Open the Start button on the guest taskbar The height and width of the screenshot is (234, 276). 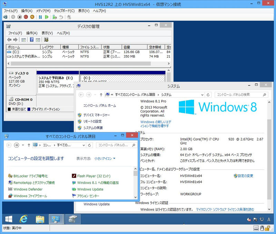(x=9, y=219)
